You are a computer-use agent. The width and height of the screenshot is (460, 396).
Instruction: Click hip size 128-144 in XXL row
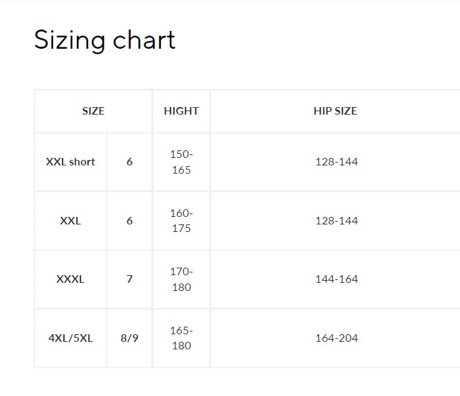coord(336,221)
